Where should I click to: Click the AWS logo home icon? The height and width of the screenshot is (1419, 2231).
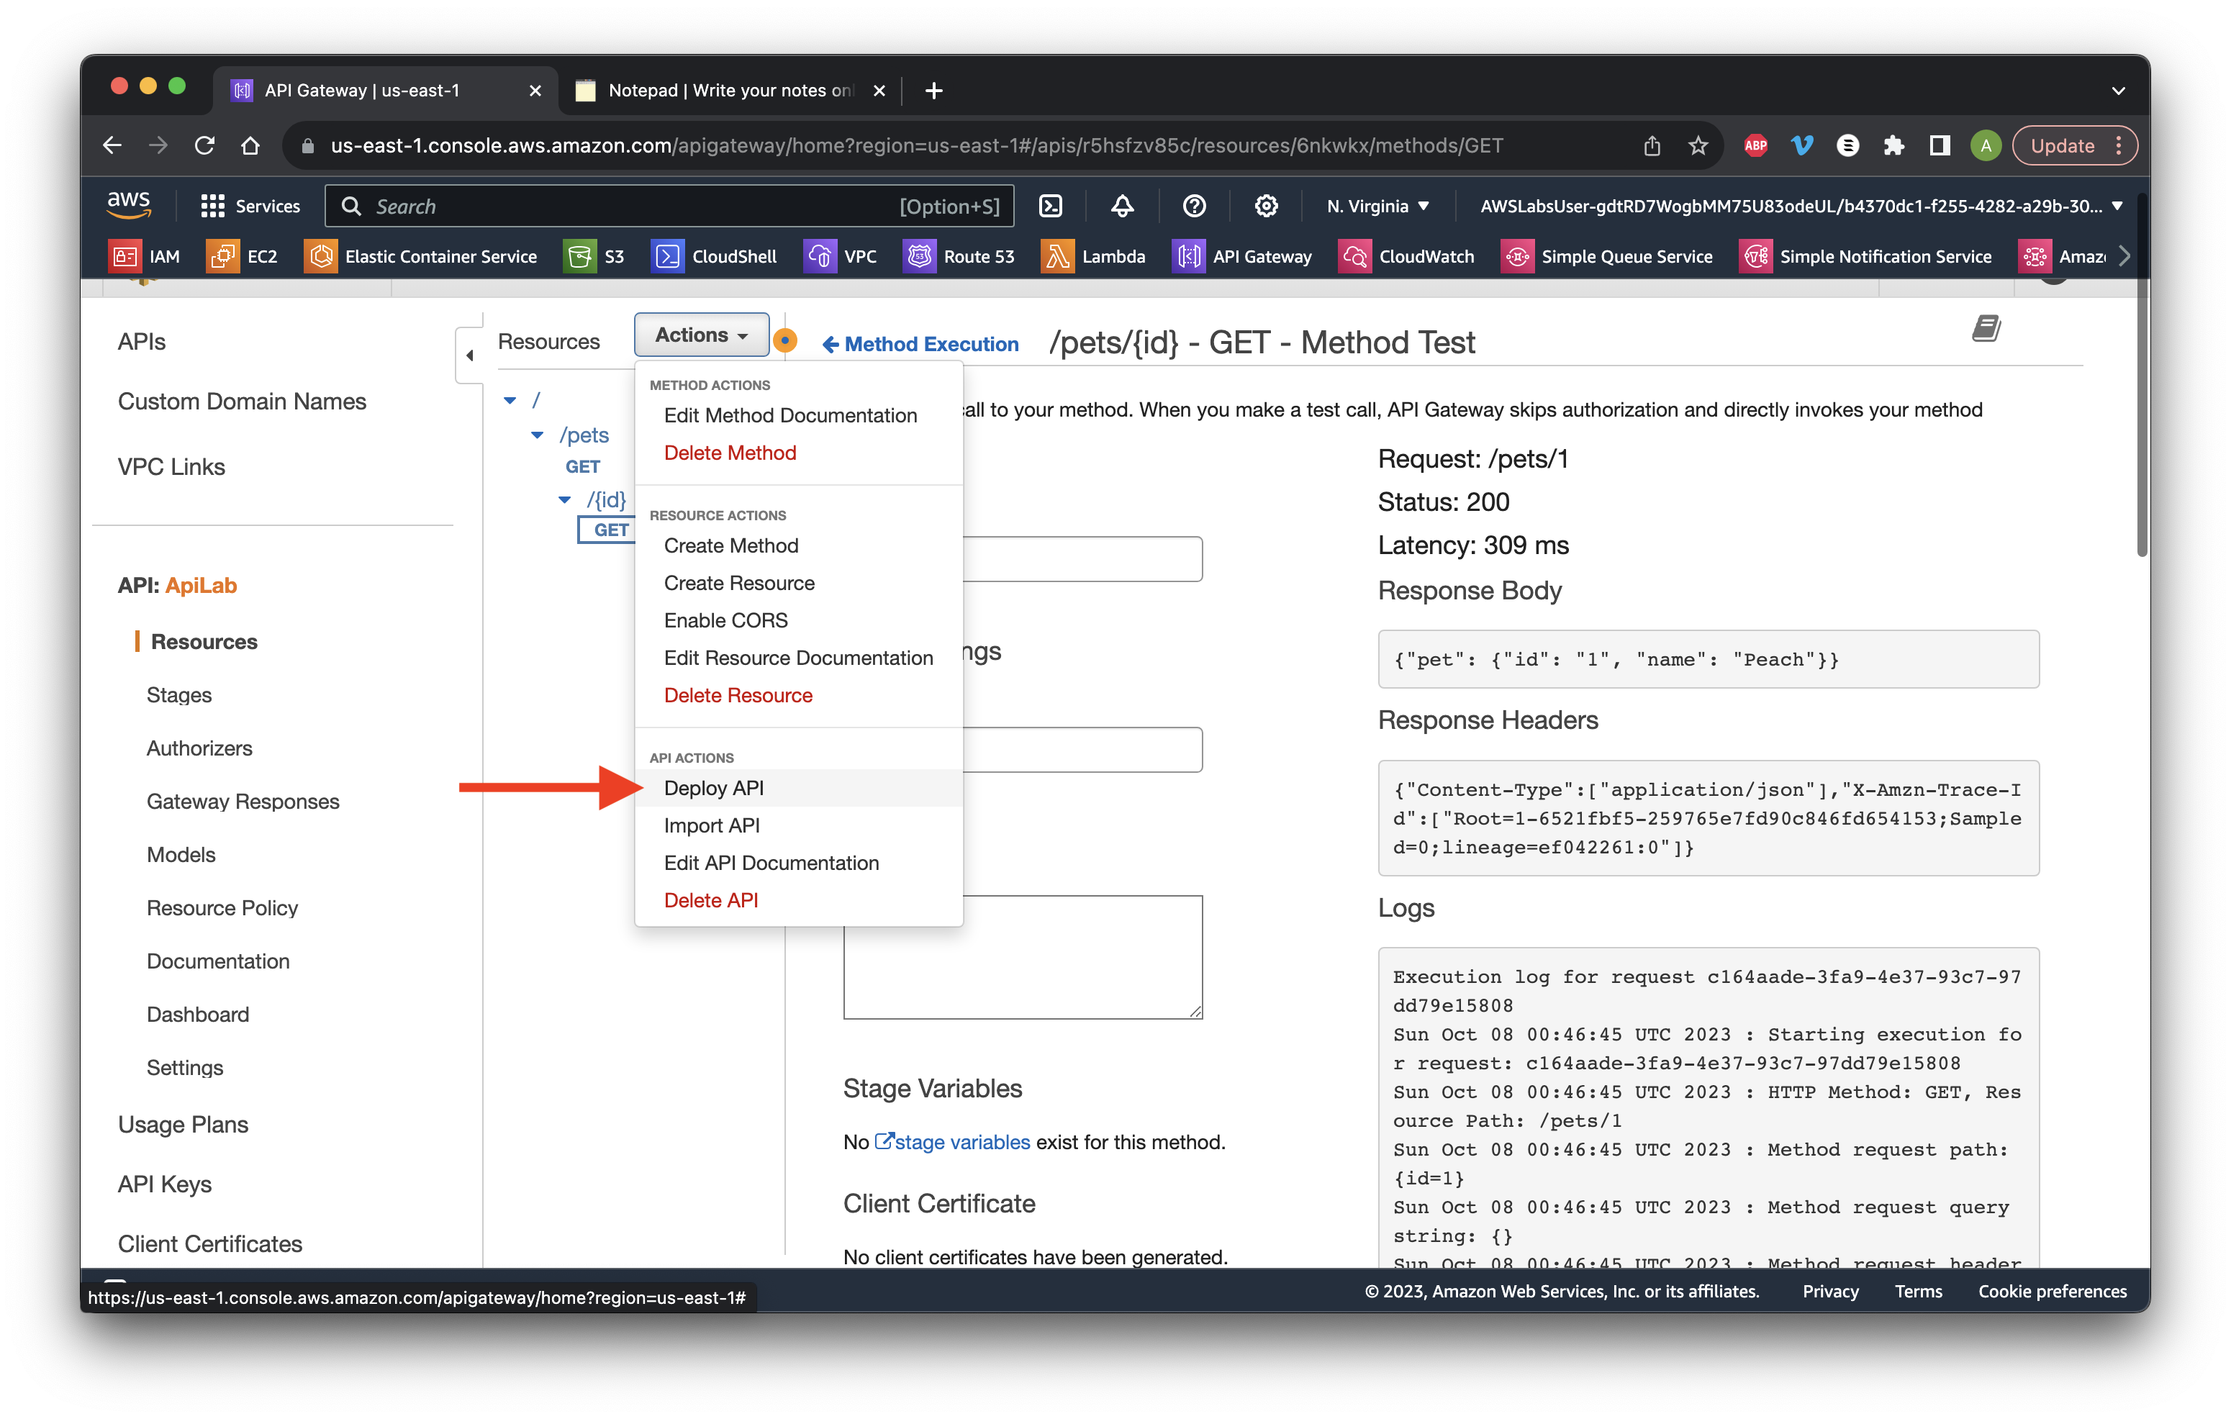129,204
